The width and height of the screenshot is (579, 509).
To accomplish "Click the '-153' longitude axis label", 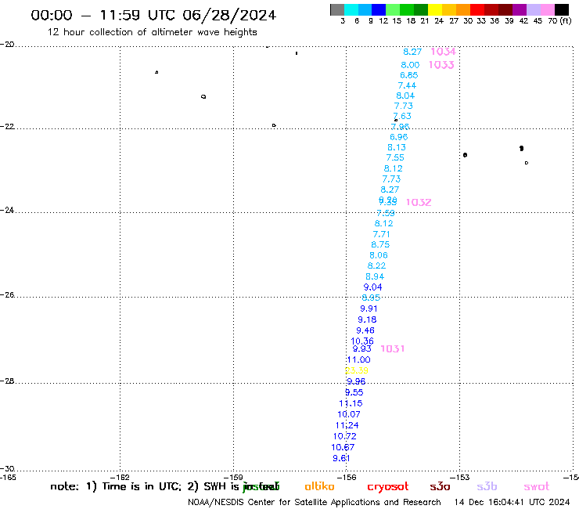I will (x=460, y=477).
